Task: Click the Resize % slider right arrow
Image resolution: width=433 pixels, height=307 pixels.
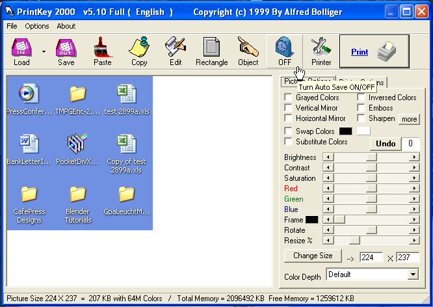Action: coord(414,241)
